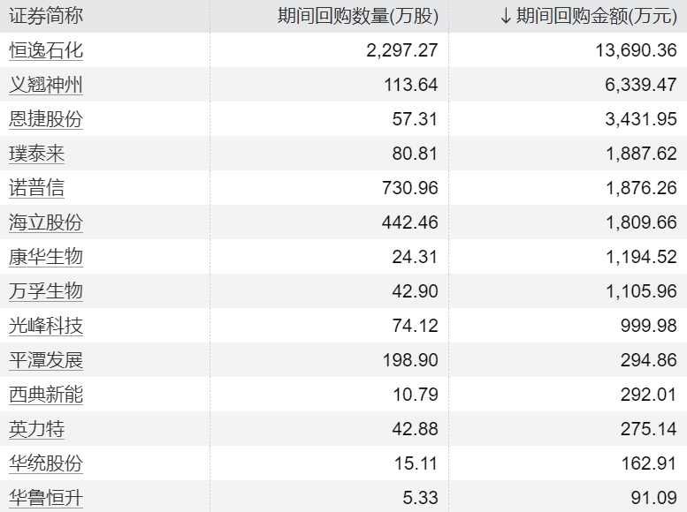Open the 平潭发展 stock link
The image size is (687, 512).
coord(46,360)
